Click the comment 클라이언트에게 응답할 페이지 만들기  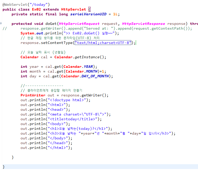(51, 90)
